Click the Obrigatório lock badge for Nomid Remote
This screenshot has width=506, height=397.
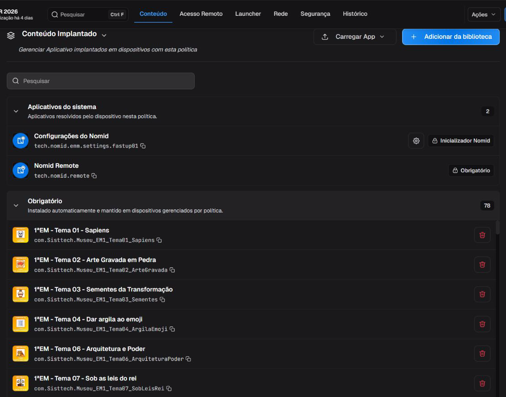click(x=471, y=171)
